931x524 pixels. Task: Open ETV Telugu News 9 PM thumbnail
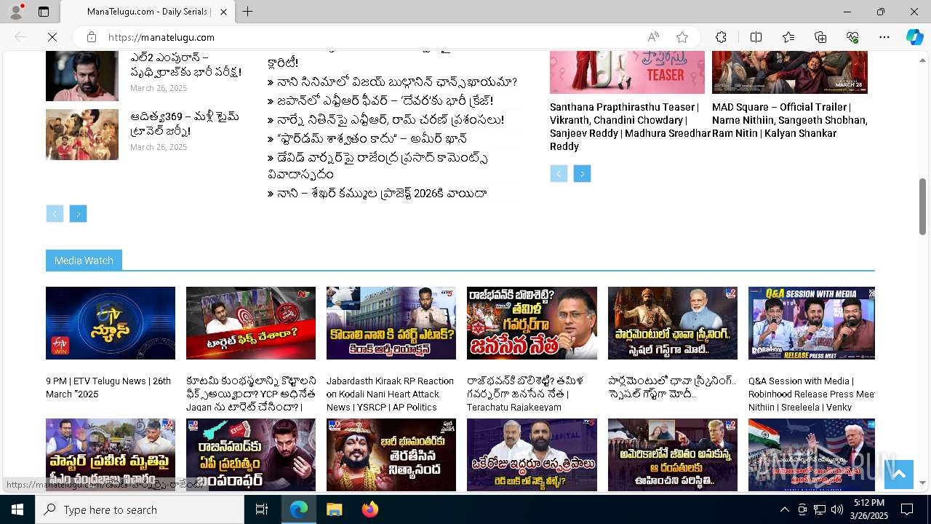(111, 323)
